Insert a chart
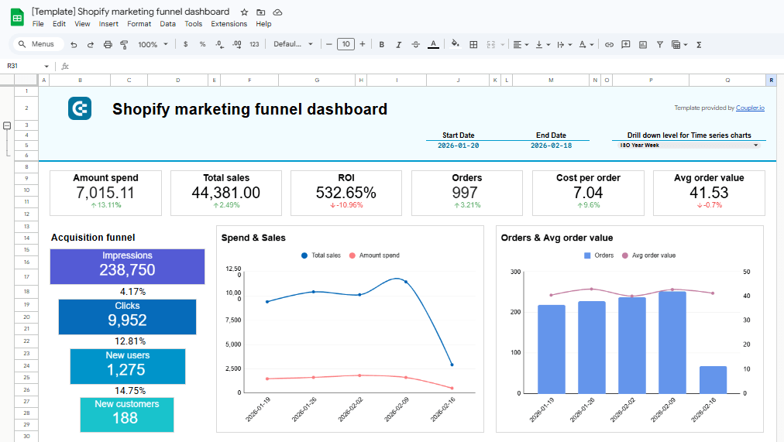Screen dimensions: 784x442 tap(643, 44)
